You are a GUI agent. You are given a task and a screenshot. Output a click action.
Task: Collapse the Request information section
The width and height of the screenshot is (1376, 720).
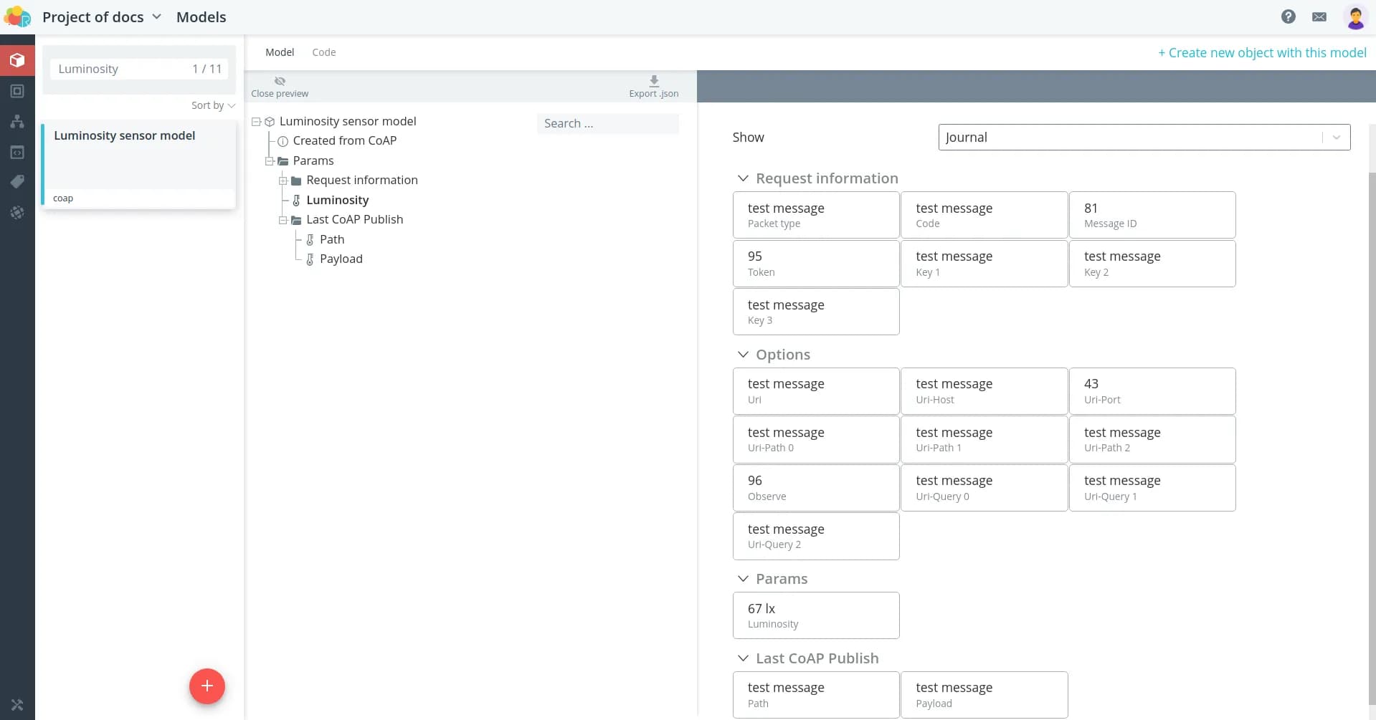point(743,178)
